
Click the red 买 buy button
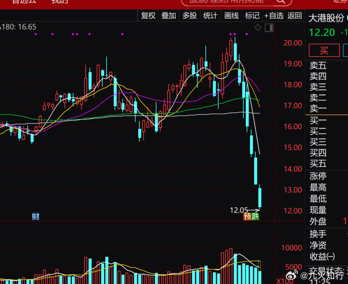click(324, 50)
